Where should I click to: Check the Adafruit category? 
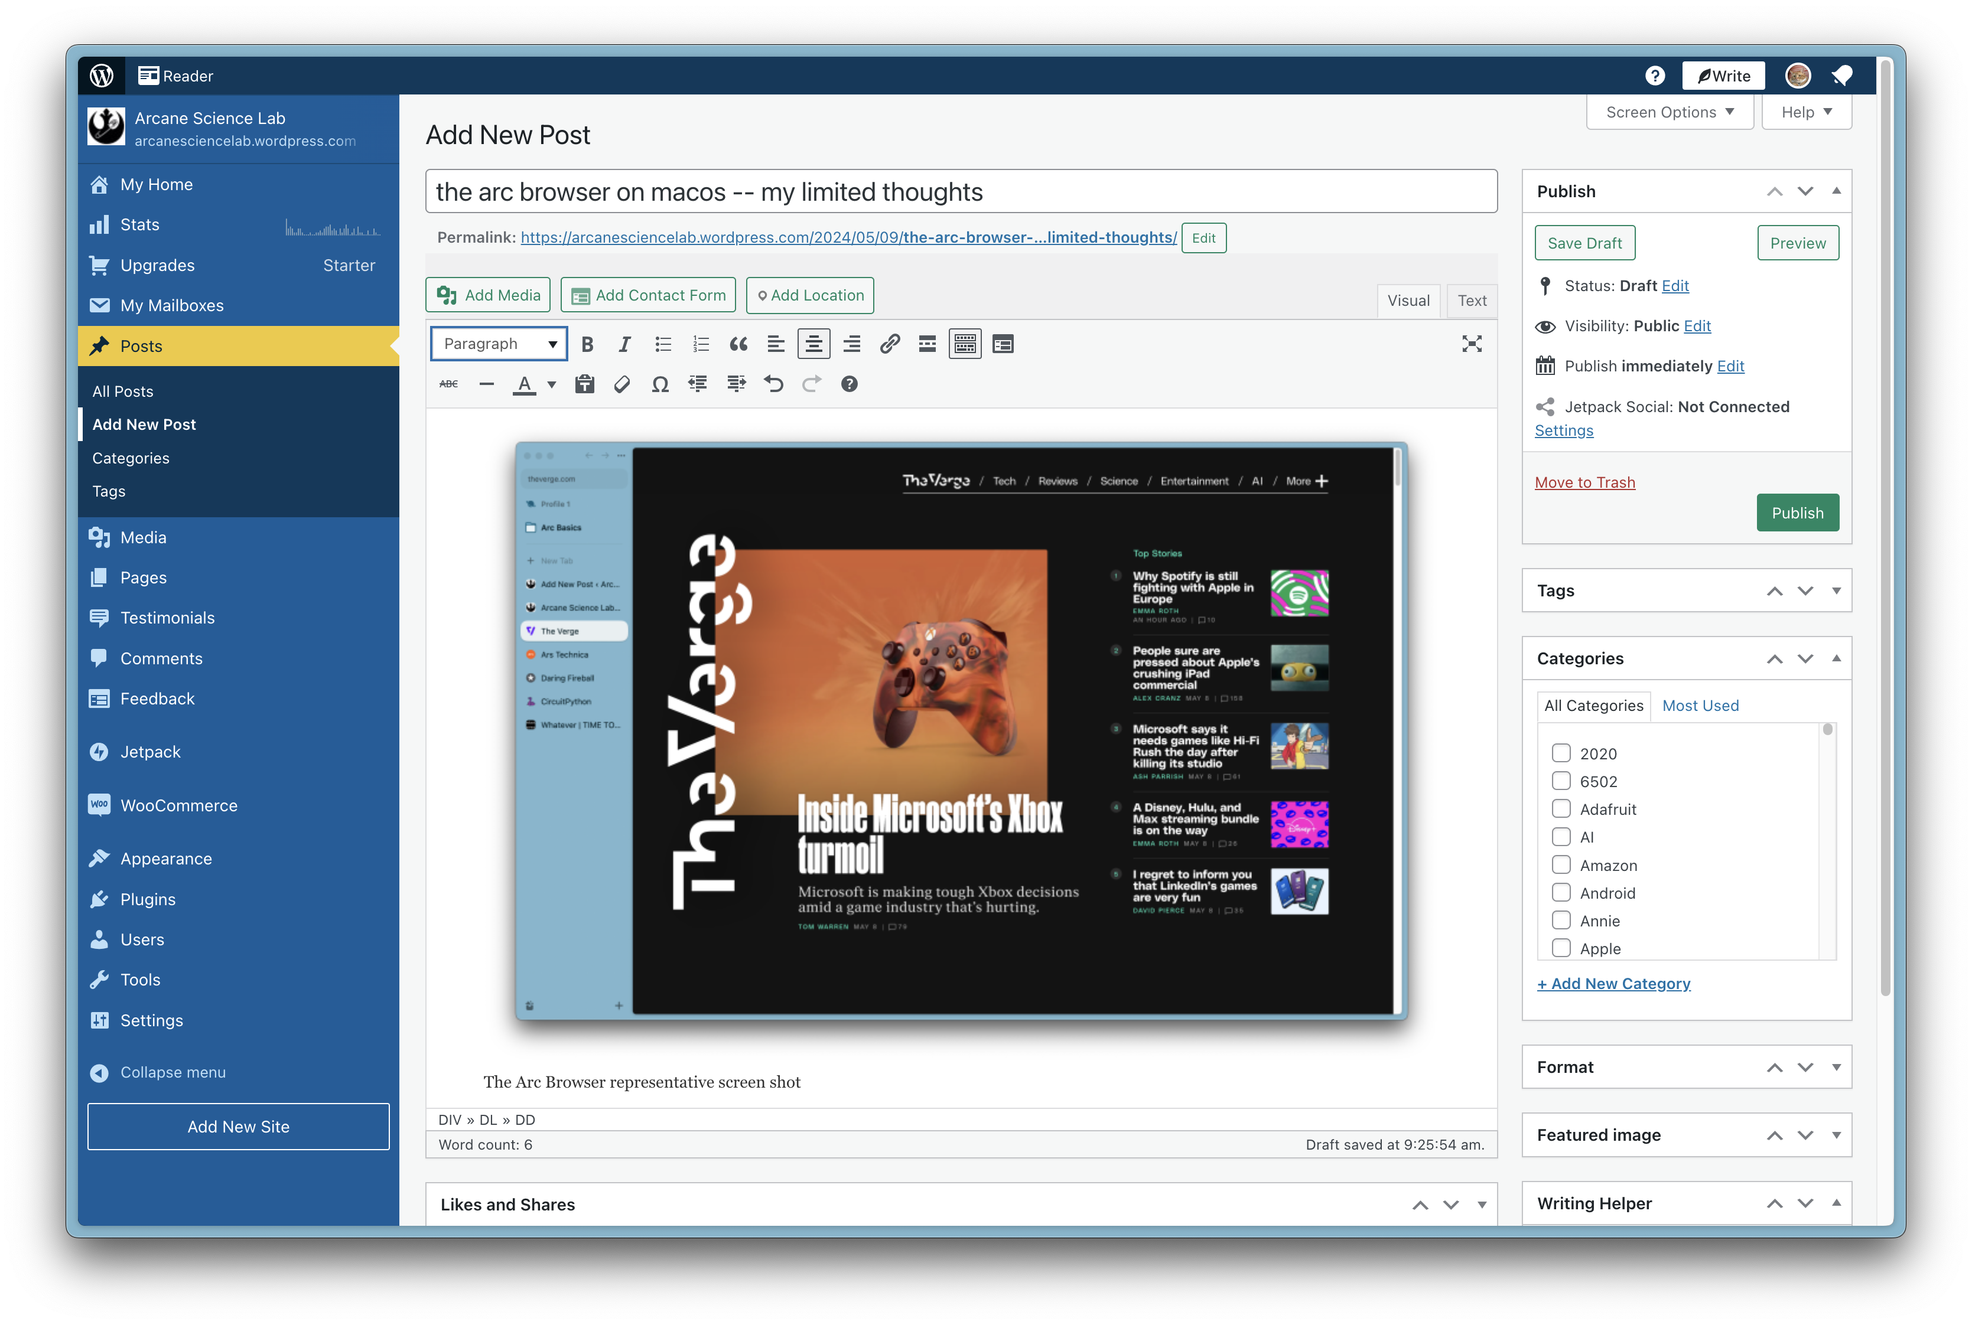[1560, 809]
